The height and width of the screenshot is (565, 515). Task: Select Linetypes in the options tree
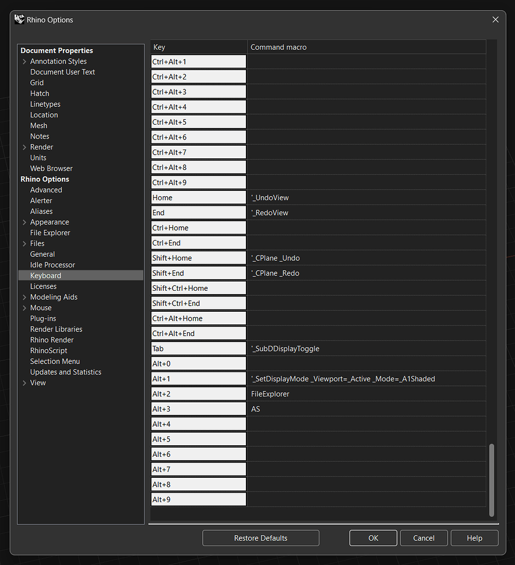pyautogui.click(x=45, y=104)
